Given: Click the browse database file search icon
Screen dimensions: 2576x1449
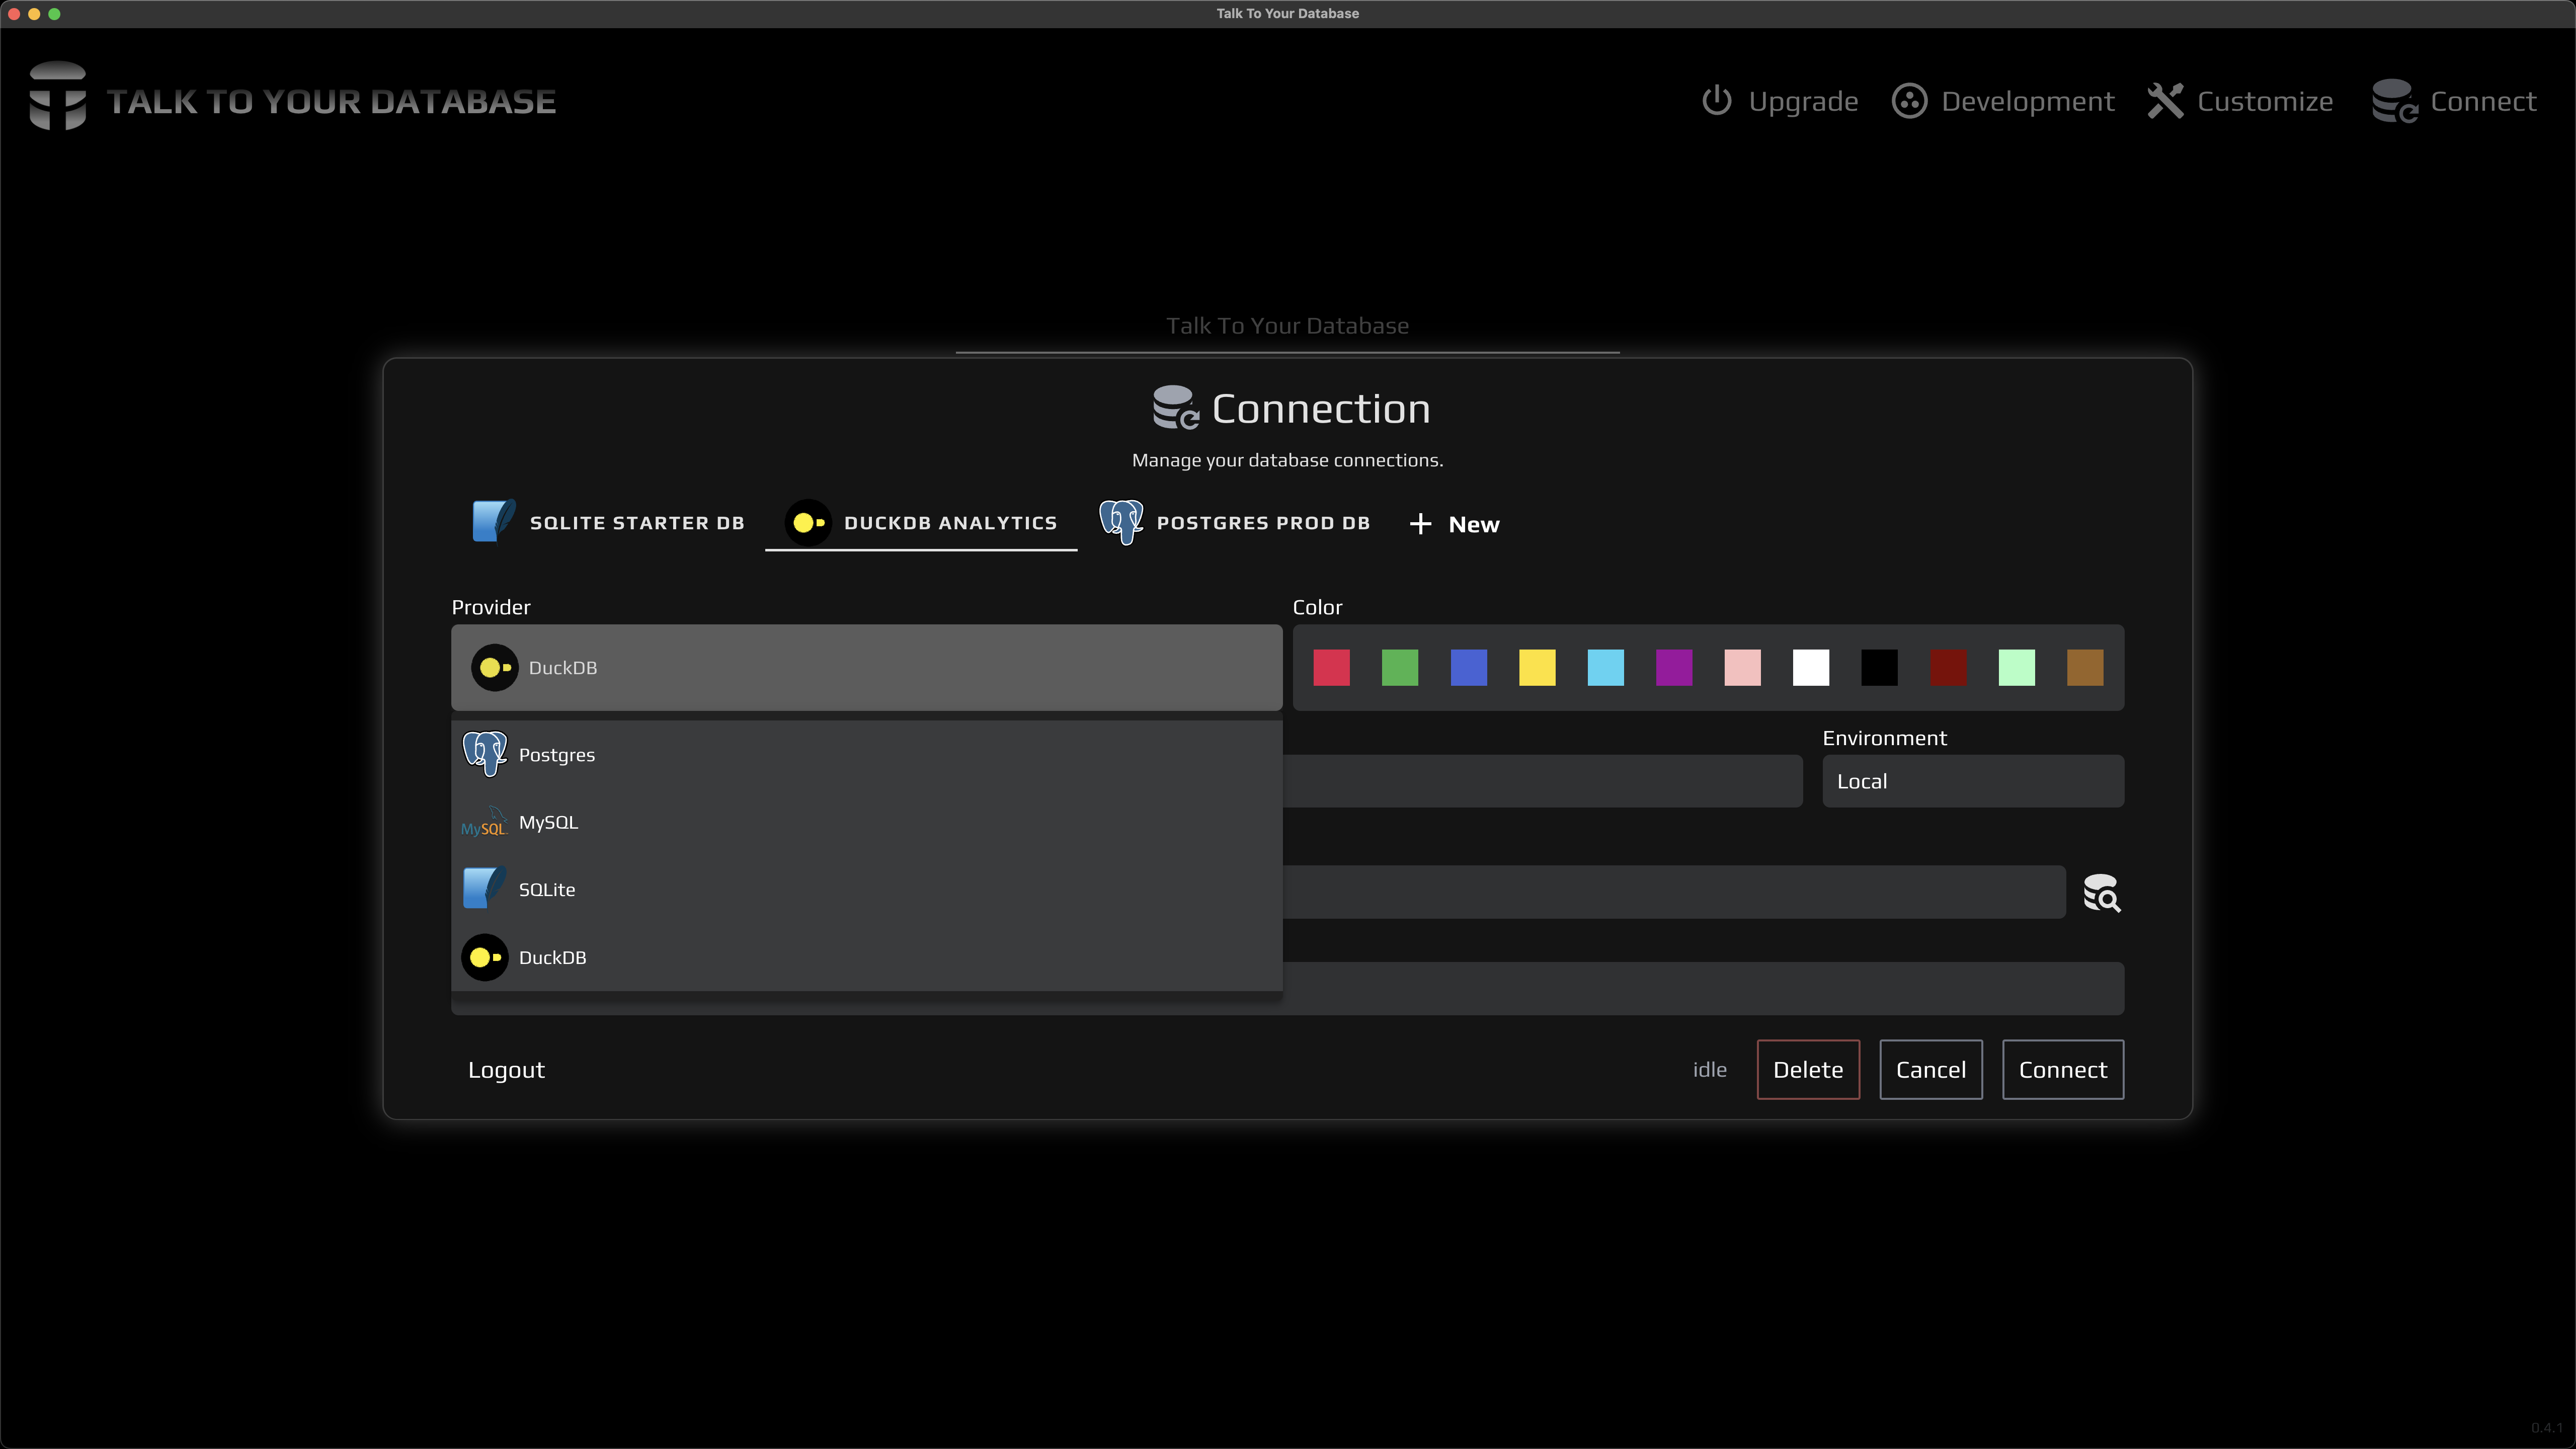Looking at the screenshot, I should [2101, 893].
